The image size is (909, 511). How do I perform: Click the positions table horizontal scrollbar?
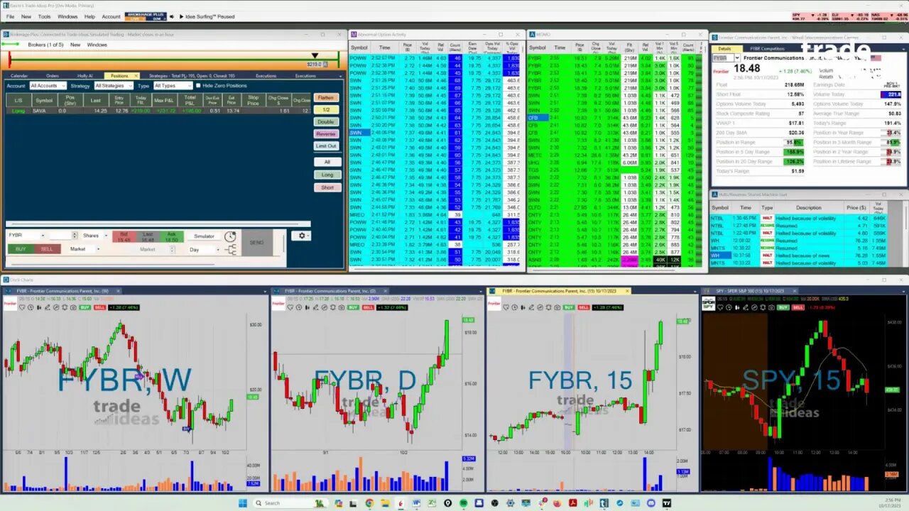(158, 224)
